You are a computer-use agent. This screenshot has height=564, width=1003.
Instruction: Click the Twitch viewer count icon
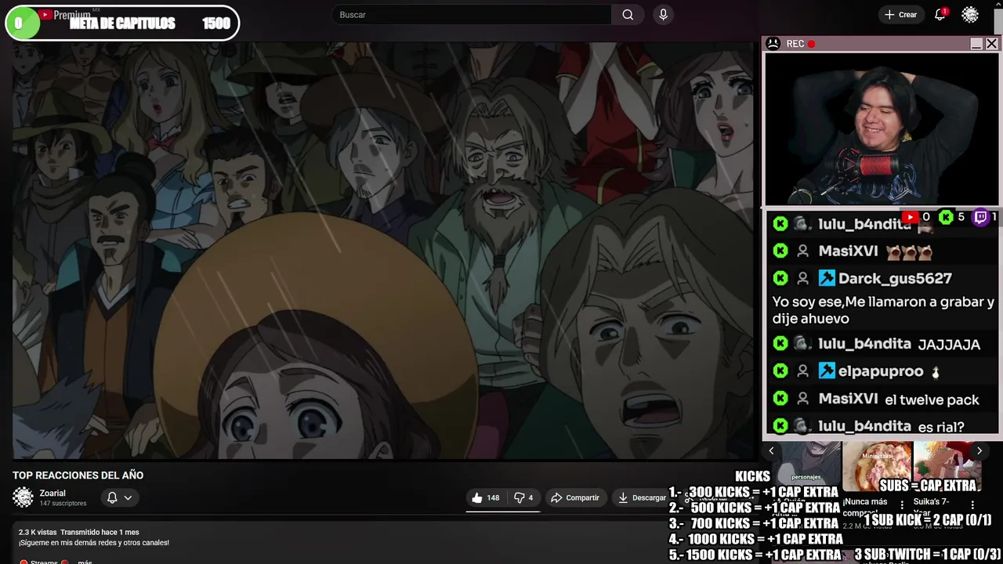979,217
